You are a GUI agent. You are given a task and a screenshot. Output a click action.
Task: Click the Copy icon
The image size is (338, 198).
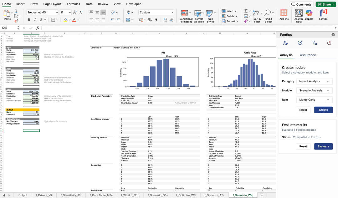[x=16, y=16]
